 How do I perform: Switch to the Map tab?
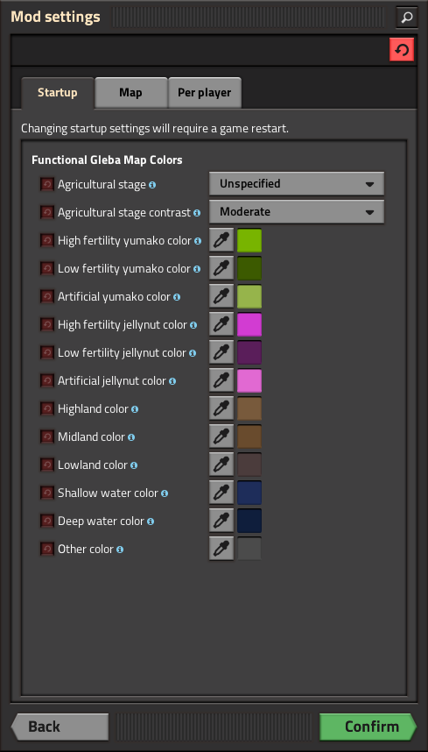(x=130, y=93)
